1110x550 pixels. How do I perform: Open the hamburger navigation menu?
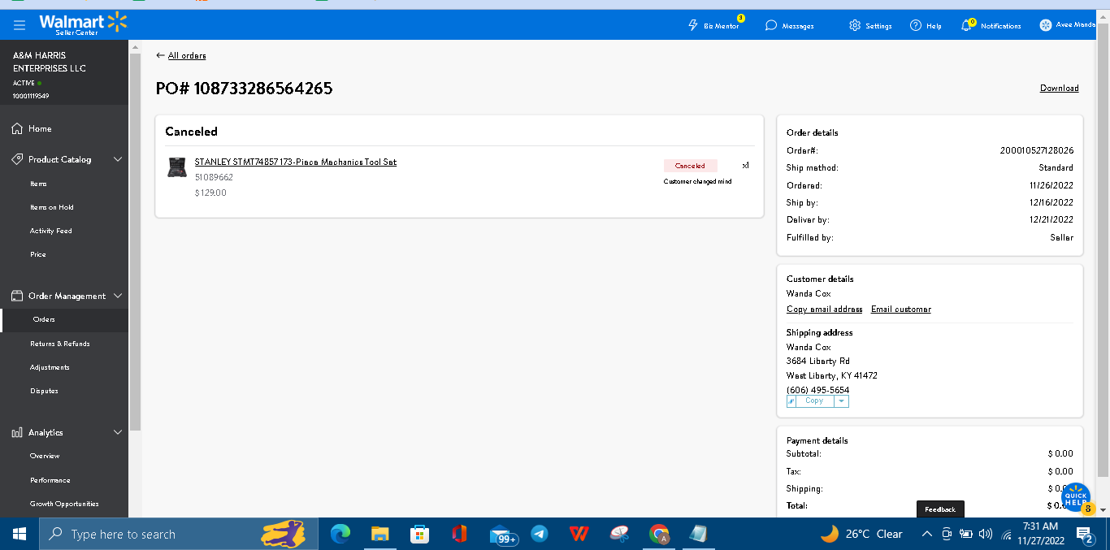tap(20, 25)
